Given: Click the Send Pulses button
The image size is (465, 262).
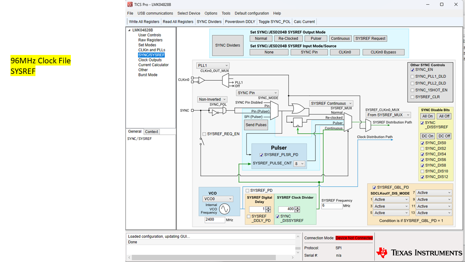Looking at the screenshot, I should 256,125.
